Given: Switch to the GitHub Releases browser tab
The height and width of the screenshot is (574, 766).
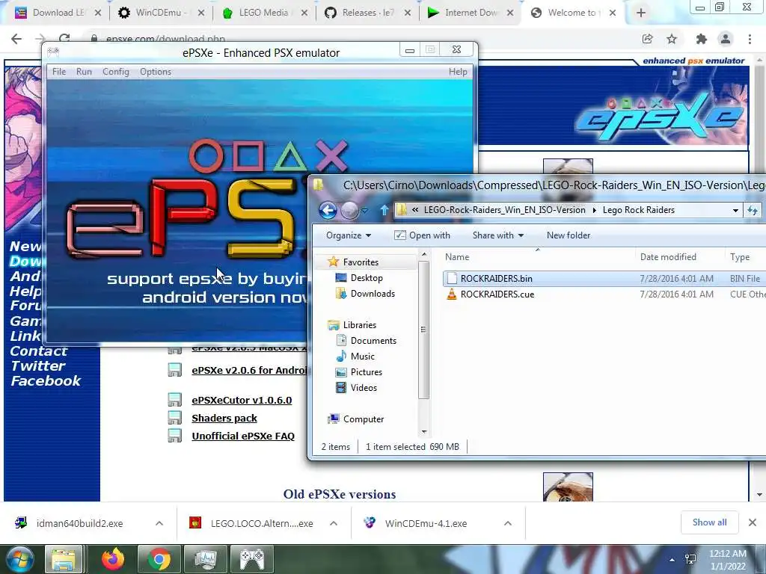Looking at the screenshot, I should [367, 13].
